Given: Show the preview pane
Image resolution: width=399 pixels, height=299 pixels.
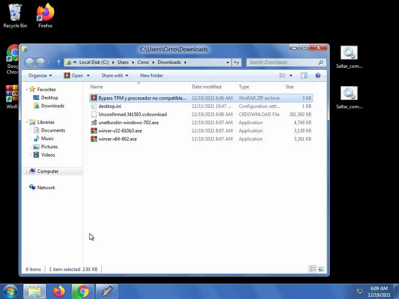Looking at the screenshot, I should (304, 76).
